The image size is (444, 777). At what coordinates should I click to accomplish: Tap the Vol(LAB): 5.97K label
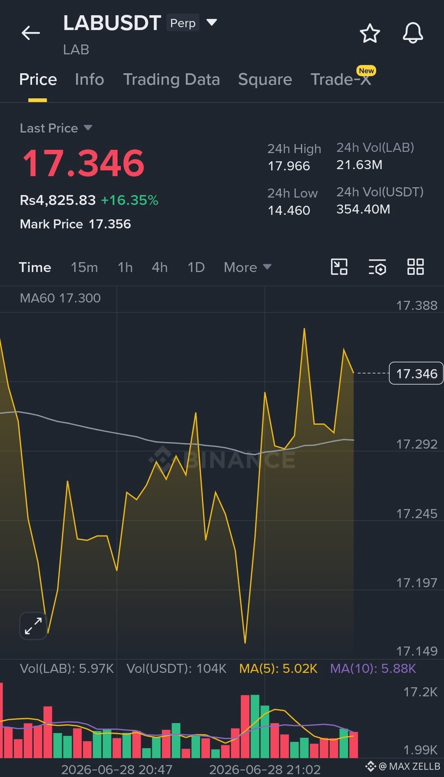pos(67,668)
